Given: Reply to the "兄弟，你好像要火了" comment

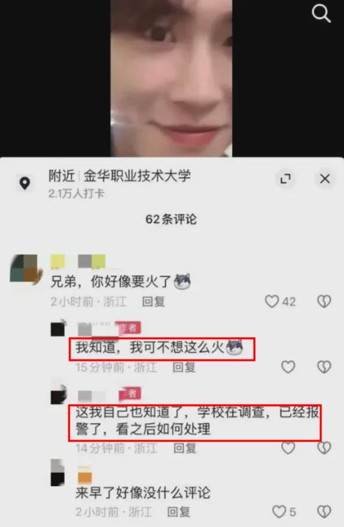Looking at the screenshot, I should [x=153, y=301].
